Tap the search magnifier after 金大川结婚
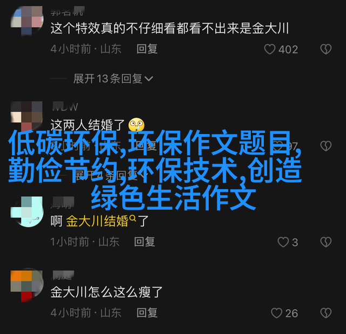The width and height of the screenshot is (346, 334). [x=133, y=218]
